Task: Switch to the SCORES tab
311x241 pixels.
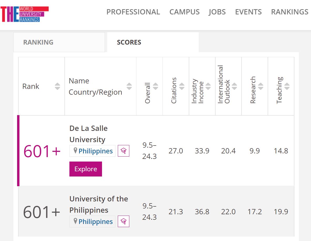Action: (x=153, y=42)
